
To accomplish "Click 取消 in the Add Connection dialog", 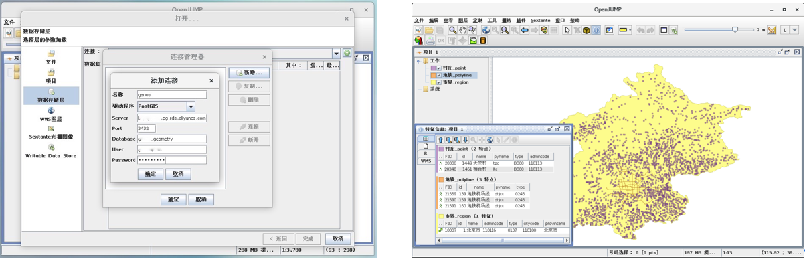I will coord(178,174).
